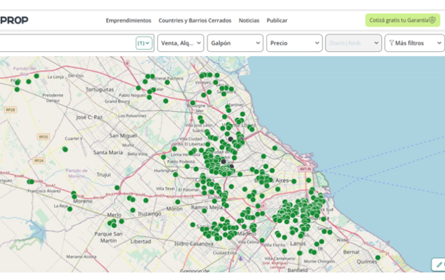Expand the selected locations (1) dropdown

pyautogui.click(x=144, y=43)
